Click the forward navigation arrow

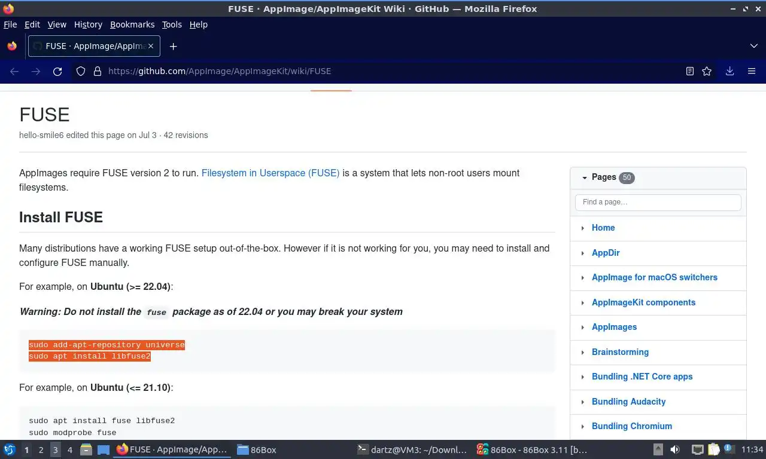(36, 71)
